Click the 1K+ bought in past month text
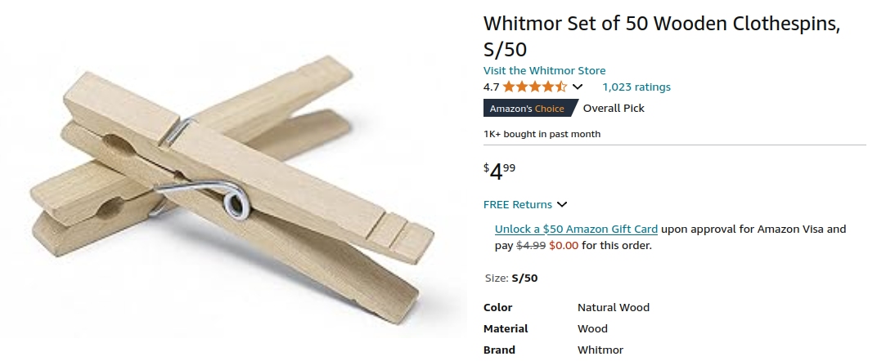Viewport: 877px width, 361px height. [542, 134]
